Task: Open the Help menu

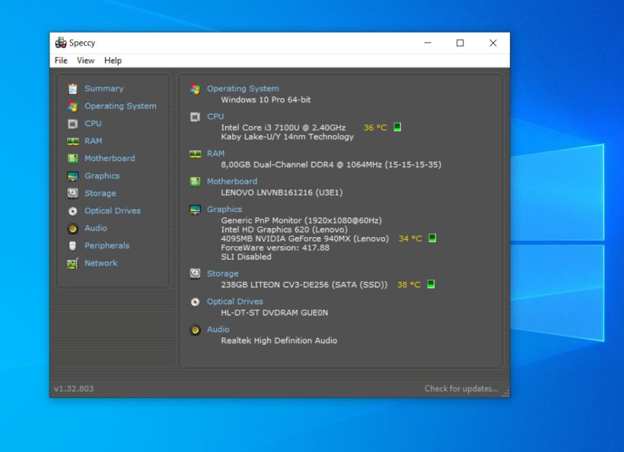Action: point(113,60)
